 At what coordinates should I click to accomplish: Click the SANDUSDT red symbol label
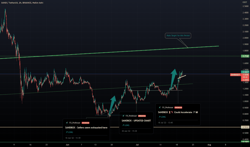pos(235,75)
